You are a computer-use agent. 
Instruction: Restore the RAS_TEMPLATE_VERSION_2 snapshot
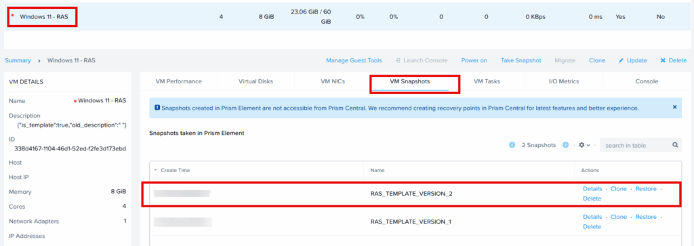[x=646, y=189]
